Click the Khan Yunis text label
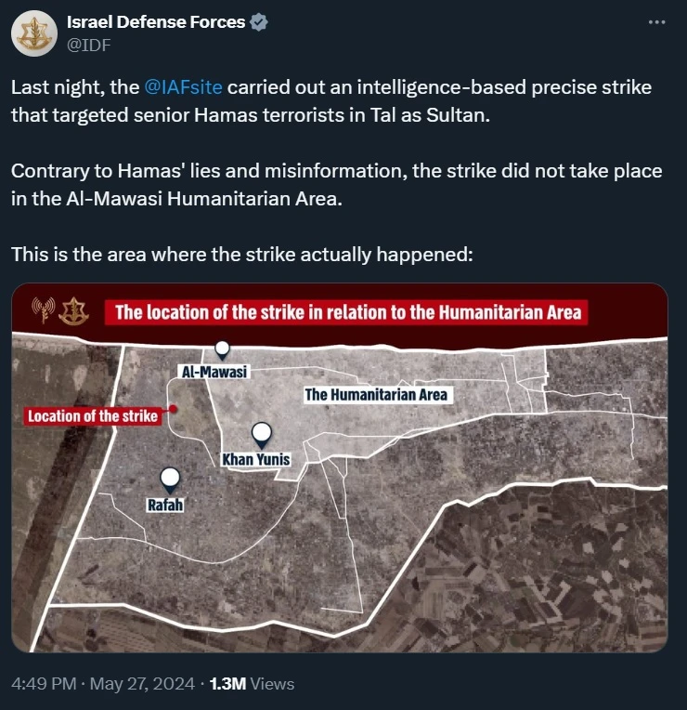 coord(256,460)
